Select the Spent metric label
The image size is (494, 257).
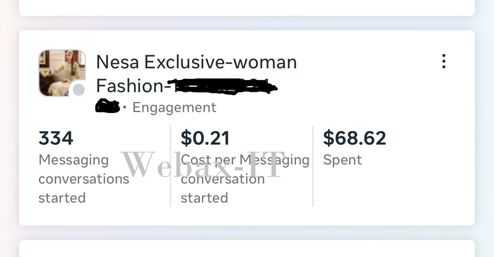(x=342, y=160)
